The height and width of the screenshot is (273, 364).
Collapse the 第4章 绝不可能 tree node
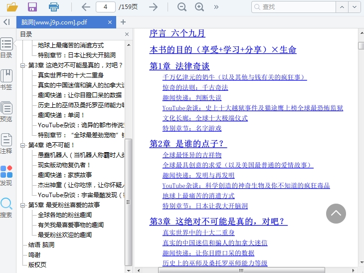click(23, 145)
